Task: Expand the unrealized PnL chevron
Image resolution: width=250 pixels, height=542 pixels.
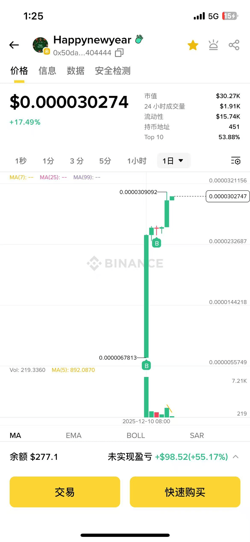Action: click(236, 457)
